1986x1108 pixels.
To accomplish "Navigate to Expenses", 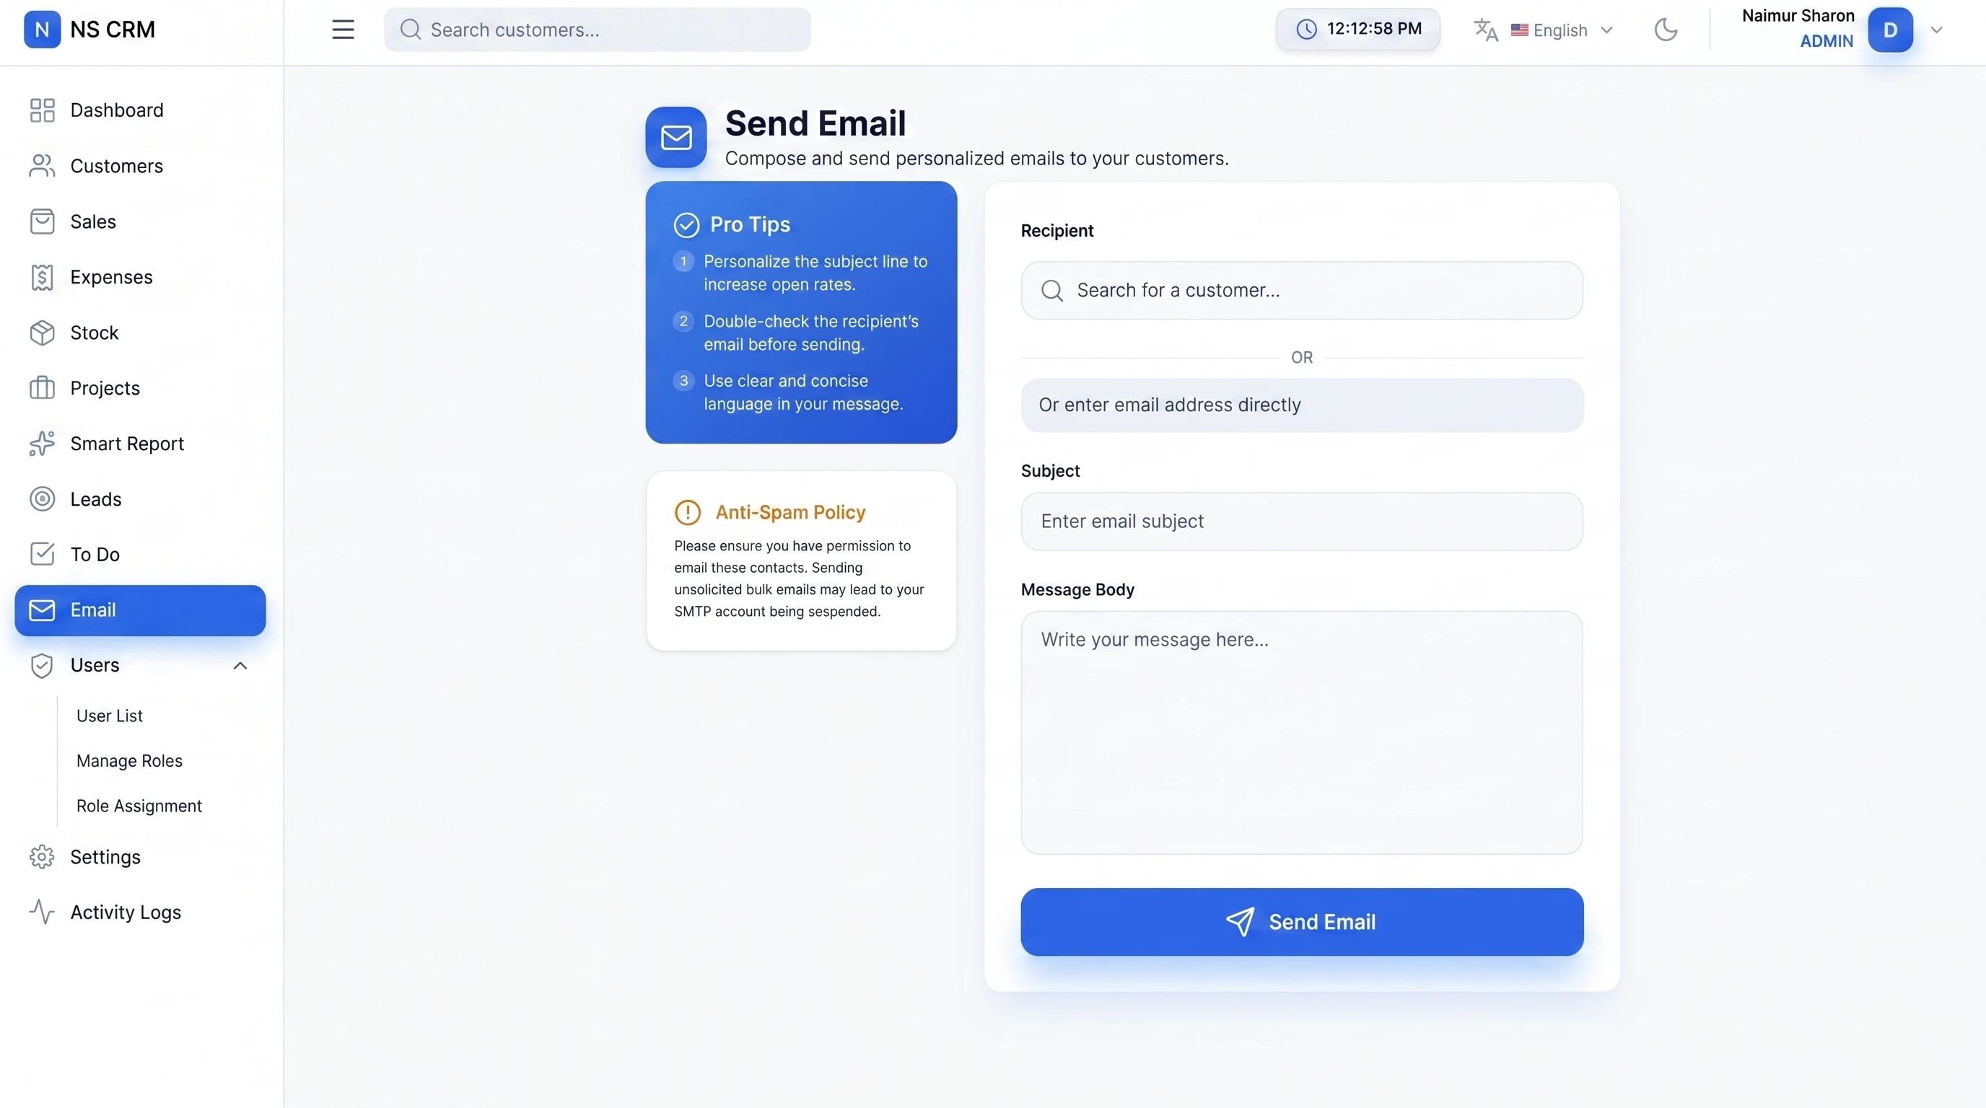I will [x=140, y=276].
